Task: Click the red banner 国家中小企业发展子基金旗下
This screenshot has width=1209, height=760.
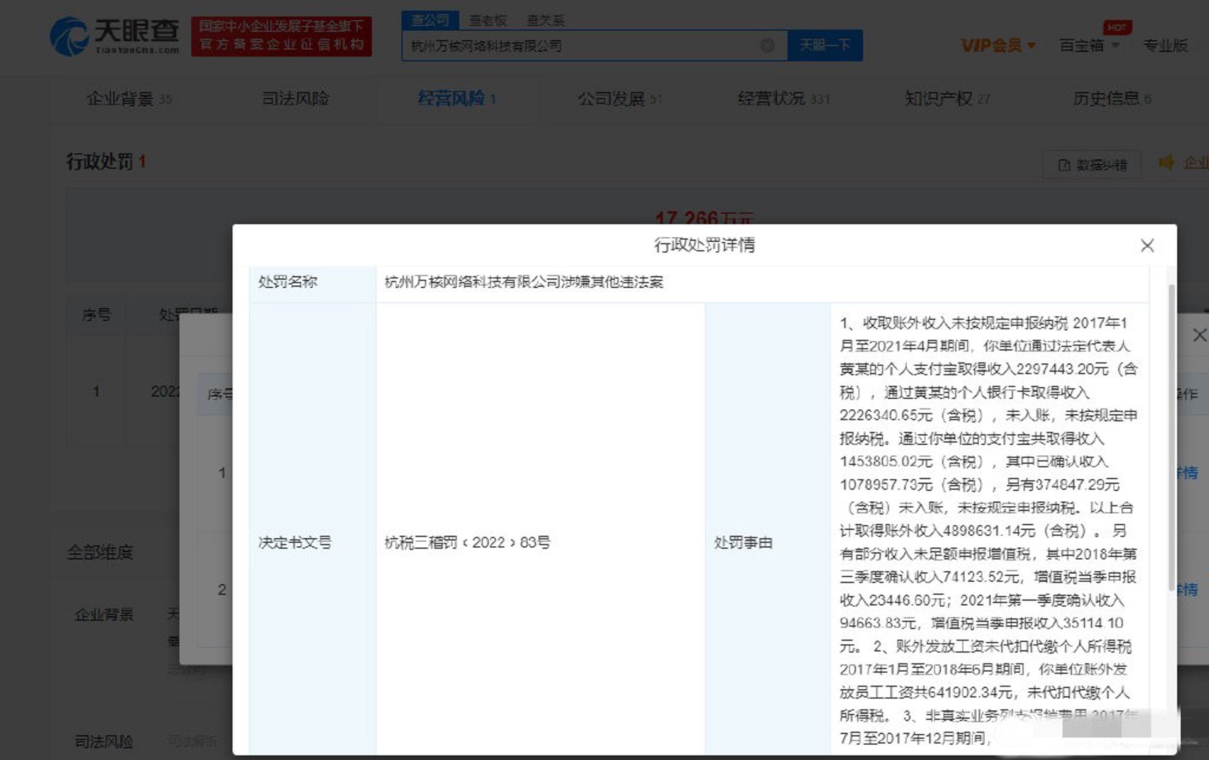Action: 281,36
